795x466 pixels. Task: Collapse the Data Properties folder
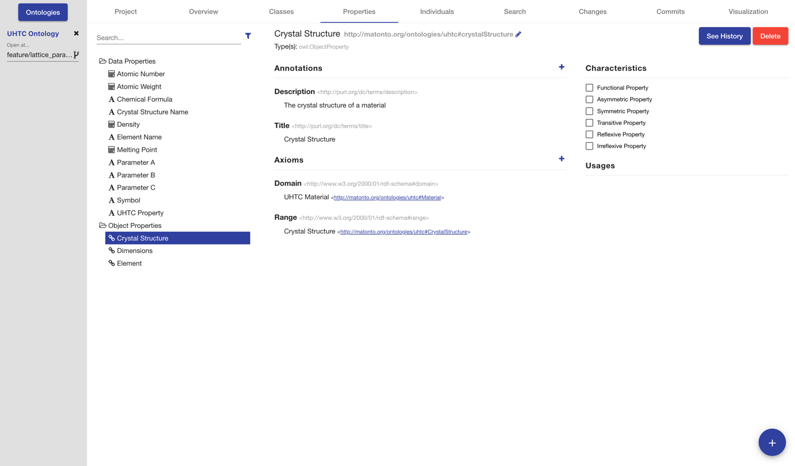tap(103, 61)
